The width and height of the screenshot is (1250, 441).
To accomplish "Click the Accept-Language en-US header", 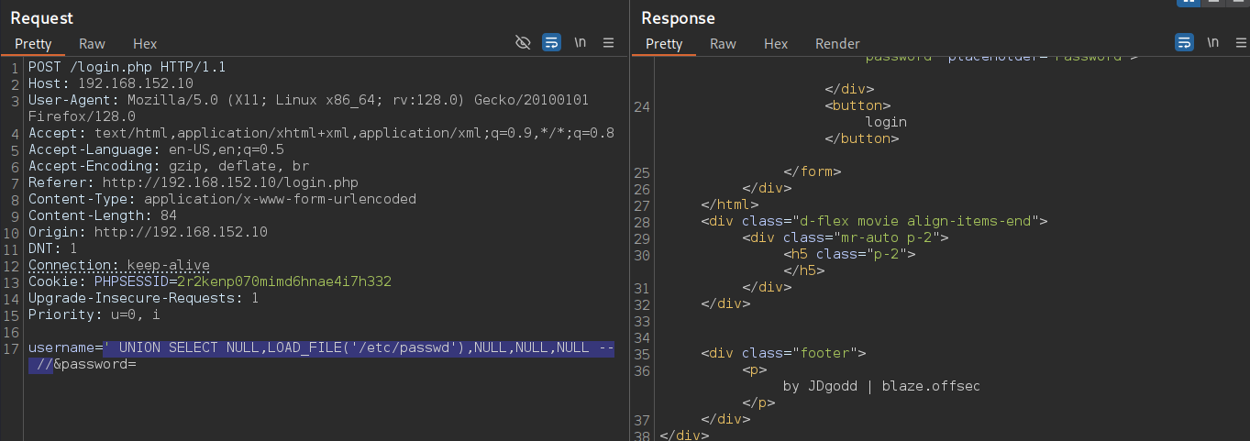I will (156, 149).
